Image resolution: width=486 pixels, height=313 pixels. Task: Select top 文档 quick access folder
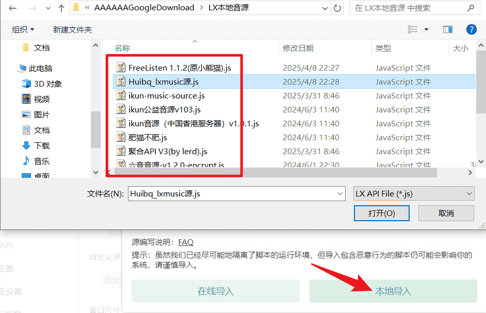(x=42, y=48)
